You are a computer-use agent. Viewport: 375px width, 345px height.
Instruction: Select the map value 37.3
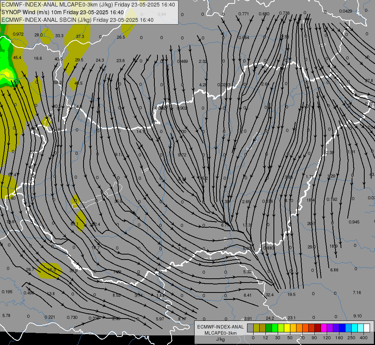[80, 36]
